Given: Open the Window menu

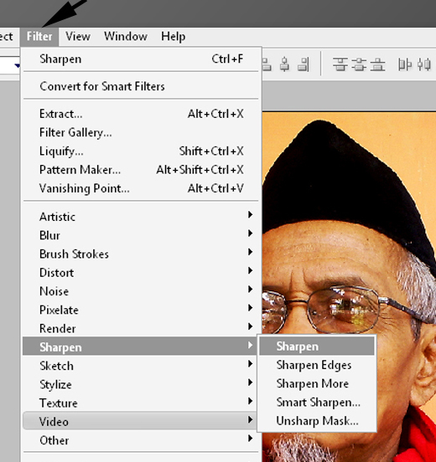Looking at the screenshot, I should pyautogui.click(x=126, y=37).
